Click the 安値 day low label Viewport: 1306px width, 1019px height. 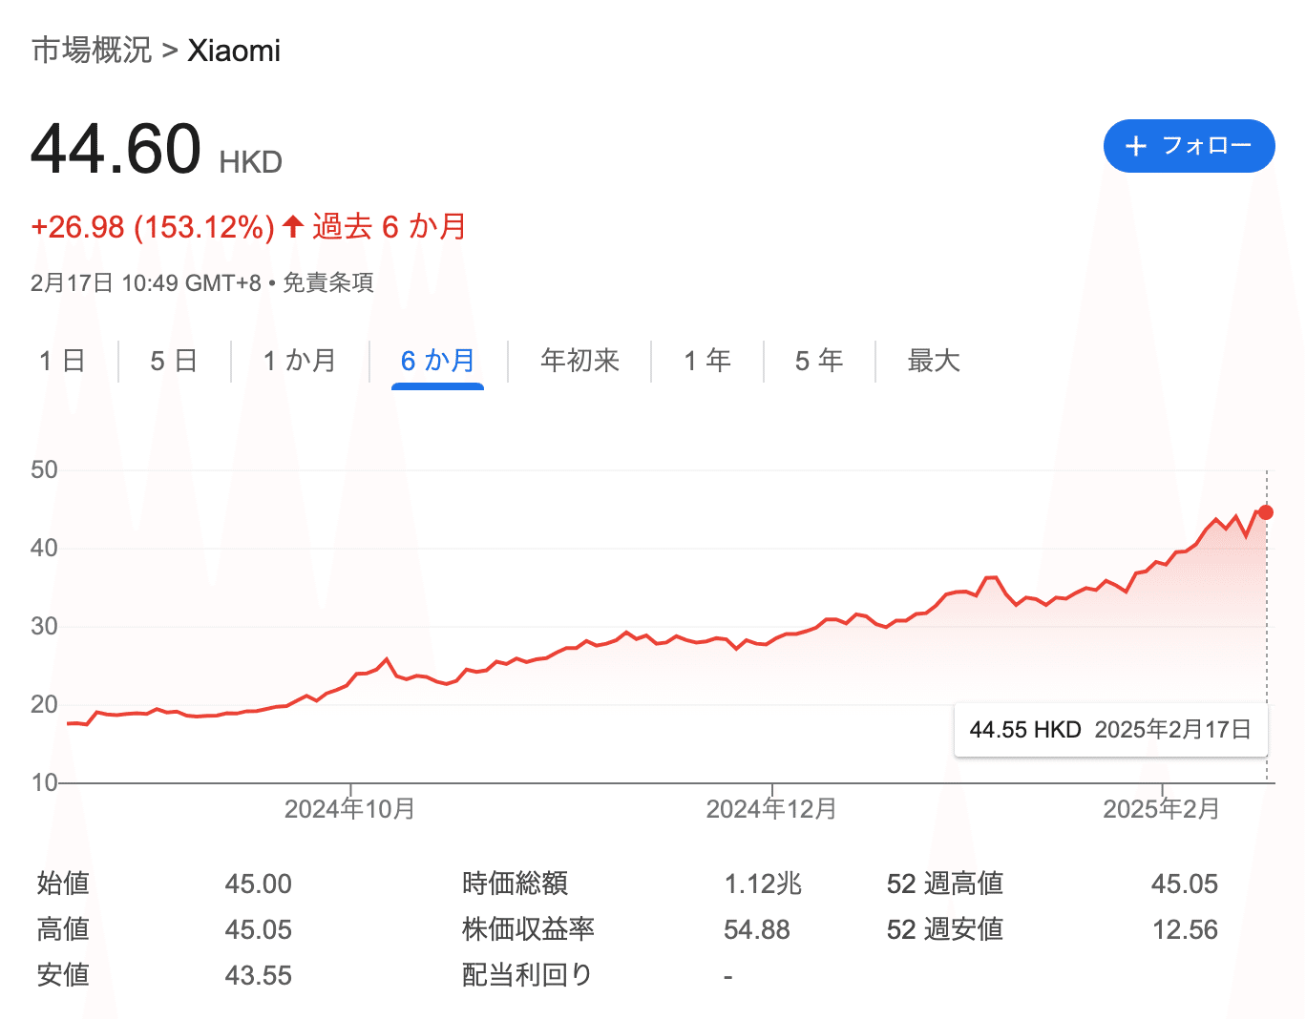[x=63, y=975]
